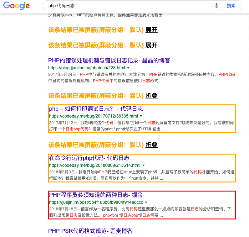Open the dropdown arrow beside codeday.me 213614.html
The width and height of the screenshot is (249, 237).
pyautogui.click(x=144, y=165)
